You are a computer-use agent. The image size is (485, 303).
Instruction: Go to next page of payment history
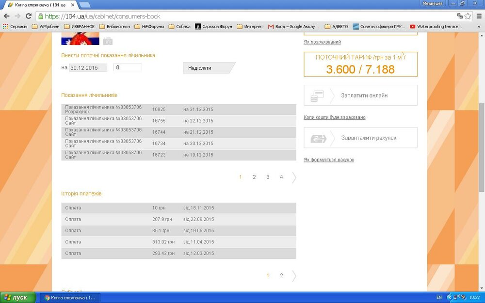click(294, 276)
